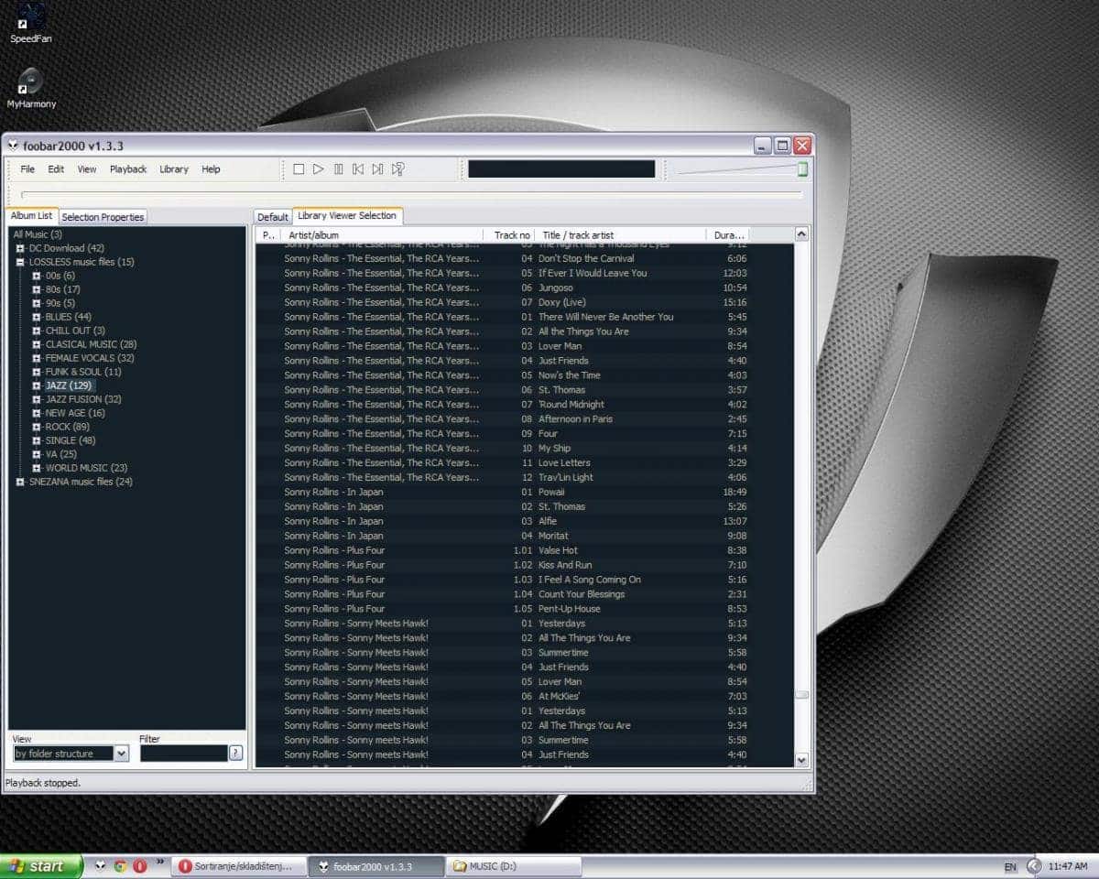The image size is (1099, 879).
Task: Skip to the Next track
Action: coord(377,169)
